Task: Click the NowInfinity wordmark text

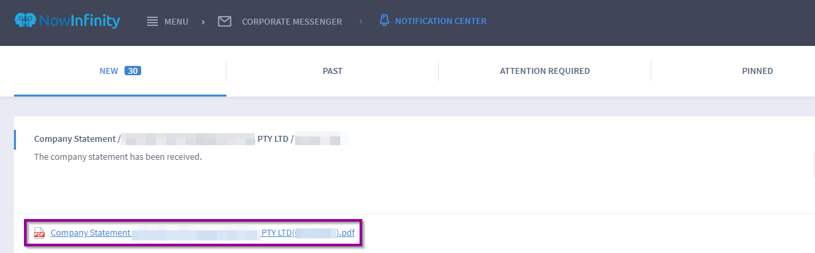Action: 79,21
